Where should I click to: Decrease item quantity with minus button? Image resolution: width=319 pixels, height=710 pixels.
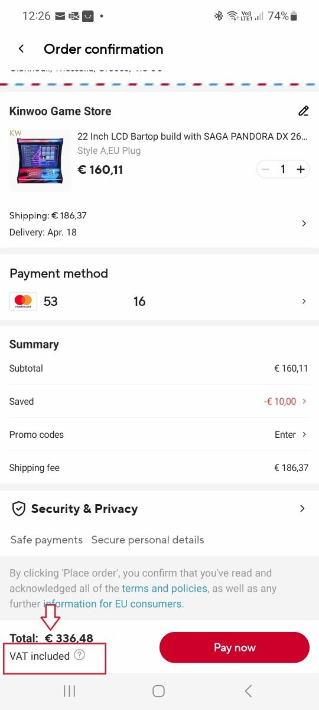(x=266, y=169)
